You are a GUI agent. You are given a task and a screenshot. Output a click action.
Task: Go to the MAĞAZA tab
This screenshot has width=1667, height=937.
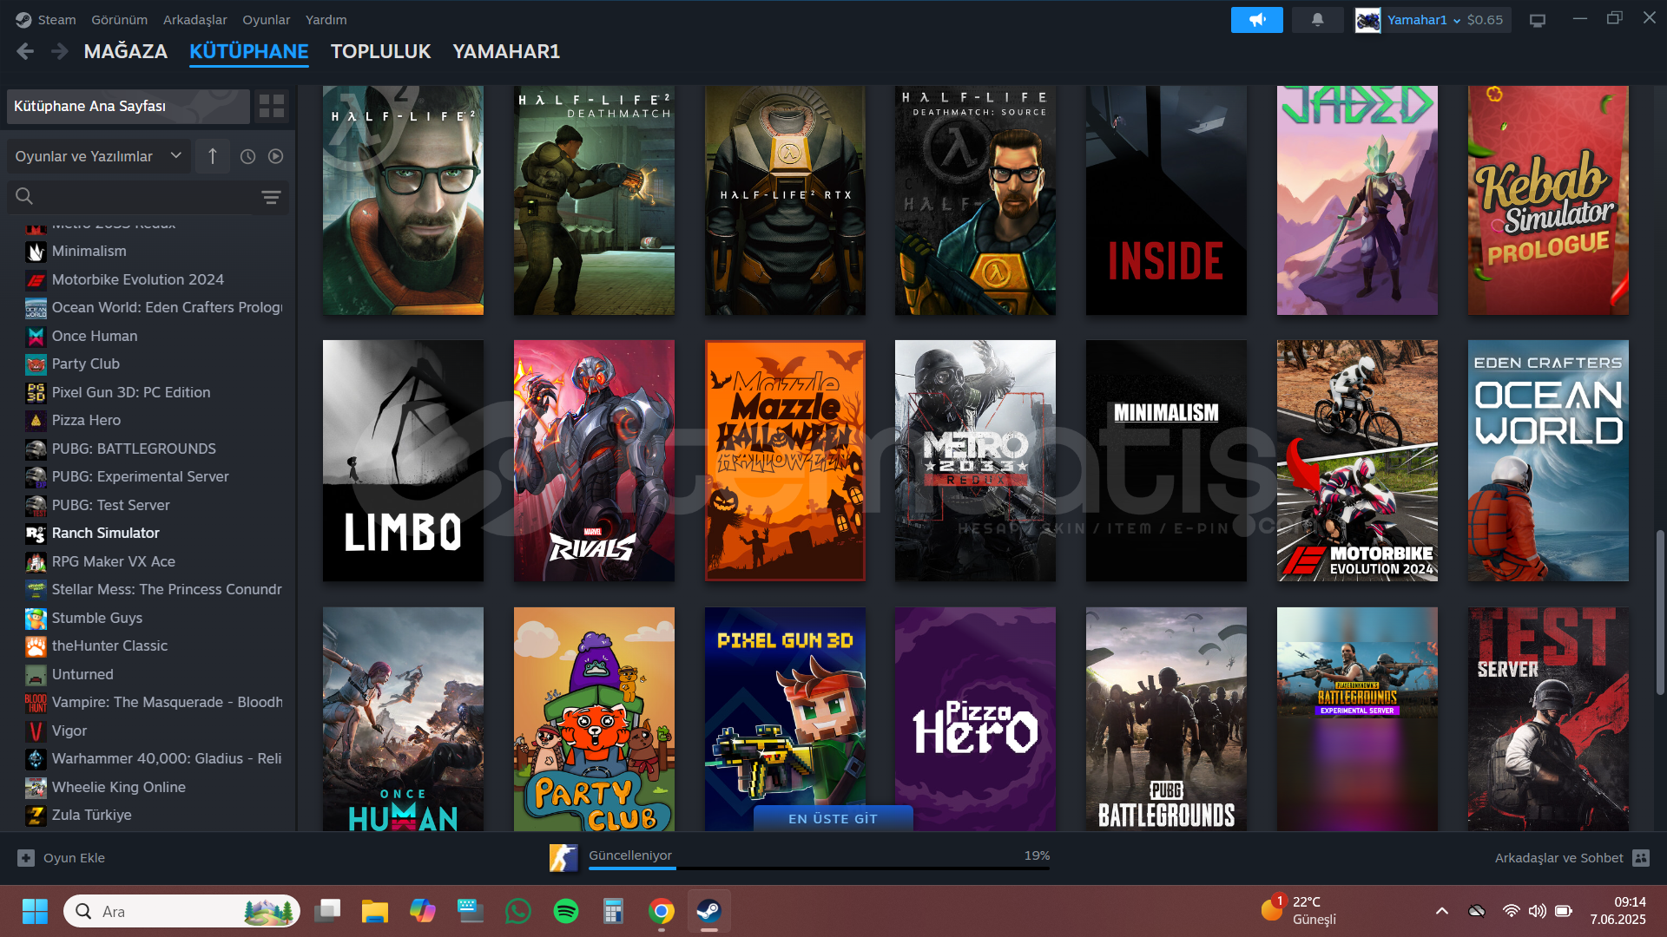[126, 52]
